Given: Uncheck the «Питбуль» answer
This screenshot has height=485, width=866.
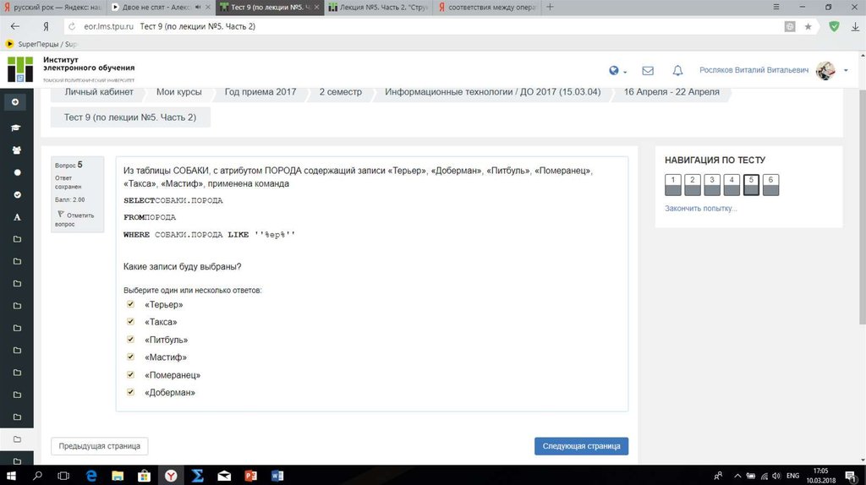Looking at the screenshot, I should pyautogui.click(x=130, y=340).
